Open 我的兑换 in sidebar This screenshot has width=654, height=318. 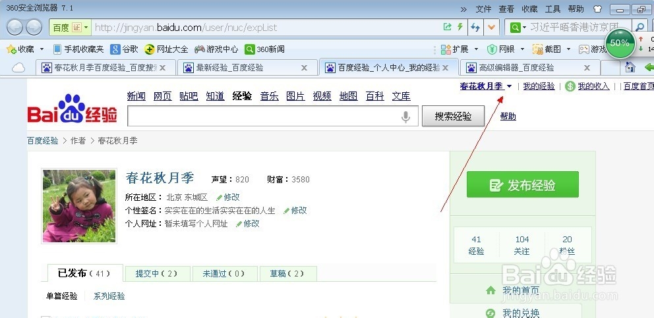513,313
